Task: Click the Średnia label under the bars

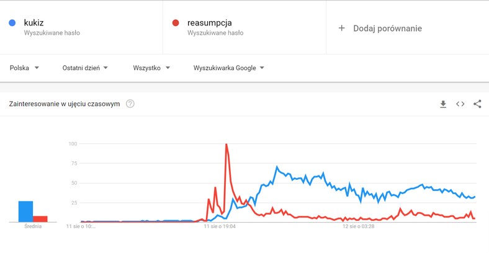Action: [33, 227]
